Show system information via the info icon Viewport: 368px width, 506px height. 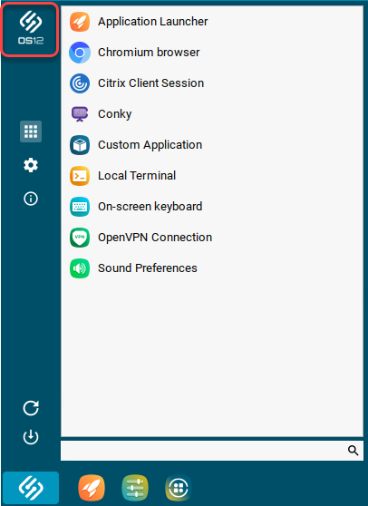coord(31,199)
